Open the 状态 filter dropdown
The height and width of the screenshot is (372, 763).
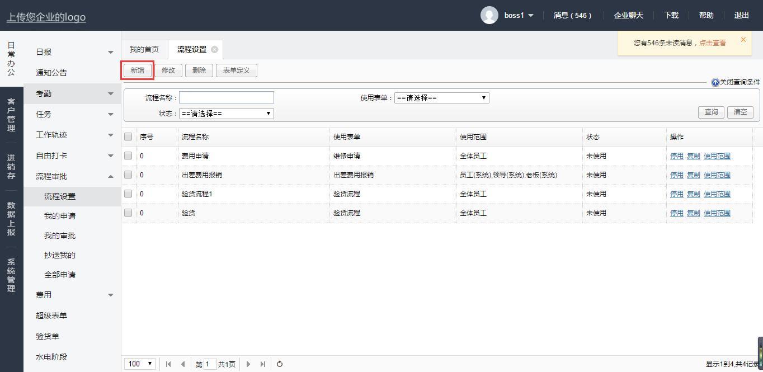pos(226,114)
